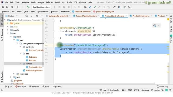This screenshot has width=173, height=97.
Task: Open the Event Log
Action: (x=162, y=87)
